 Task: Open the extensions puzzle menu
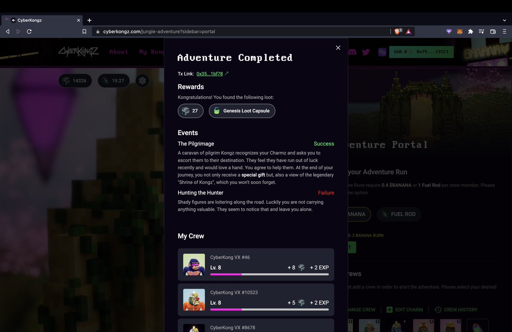coord(471,32)
